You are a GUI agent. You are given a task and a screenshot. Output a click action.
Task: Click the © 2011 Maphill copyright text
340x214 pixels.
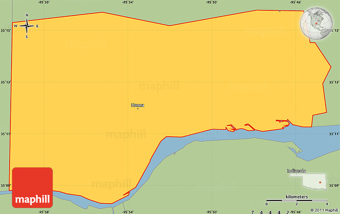pos(324,210)
